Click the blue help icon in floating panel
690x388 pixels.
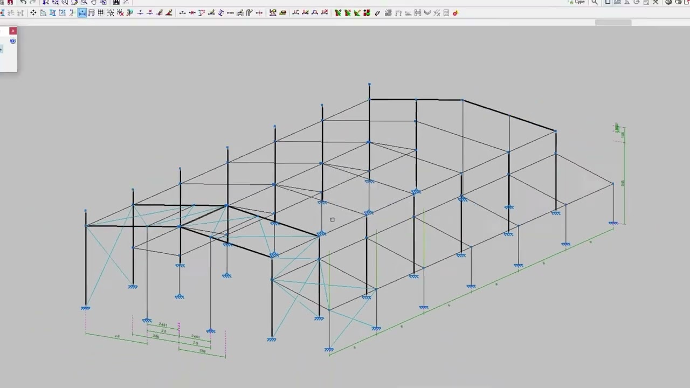(x=12, y=41)
